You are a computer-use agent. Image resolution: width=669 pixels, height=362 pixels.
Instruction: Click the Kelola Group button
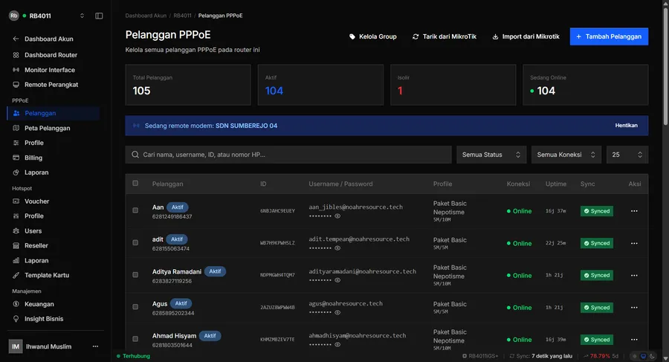pos(373,36)
